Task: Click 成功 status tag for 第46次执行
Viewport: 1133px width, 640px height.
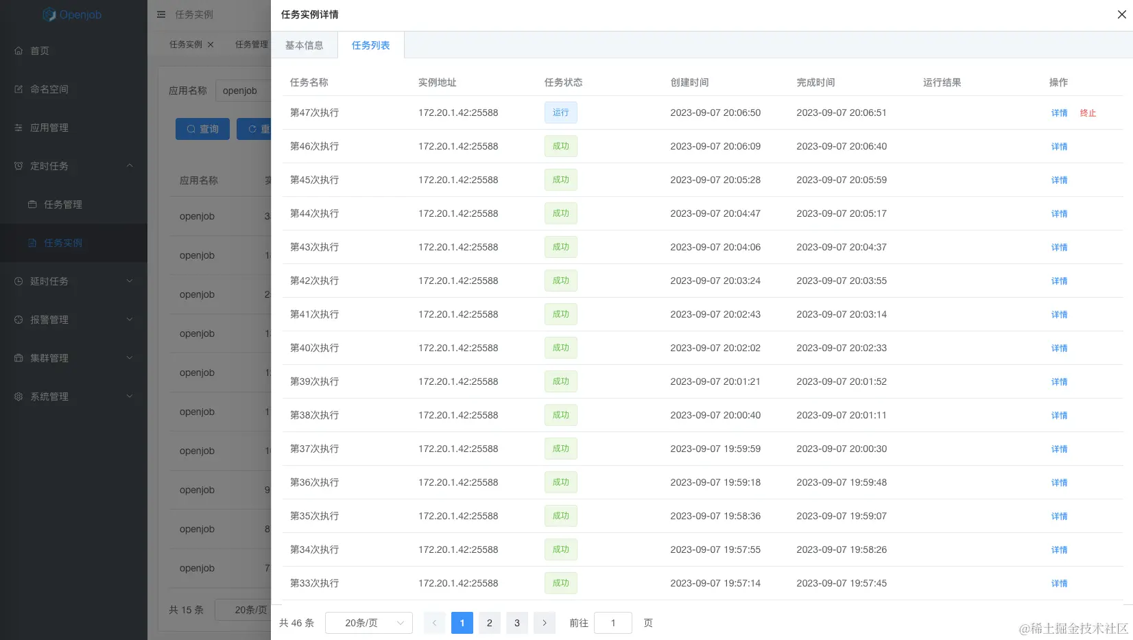Action: (561, 146)
